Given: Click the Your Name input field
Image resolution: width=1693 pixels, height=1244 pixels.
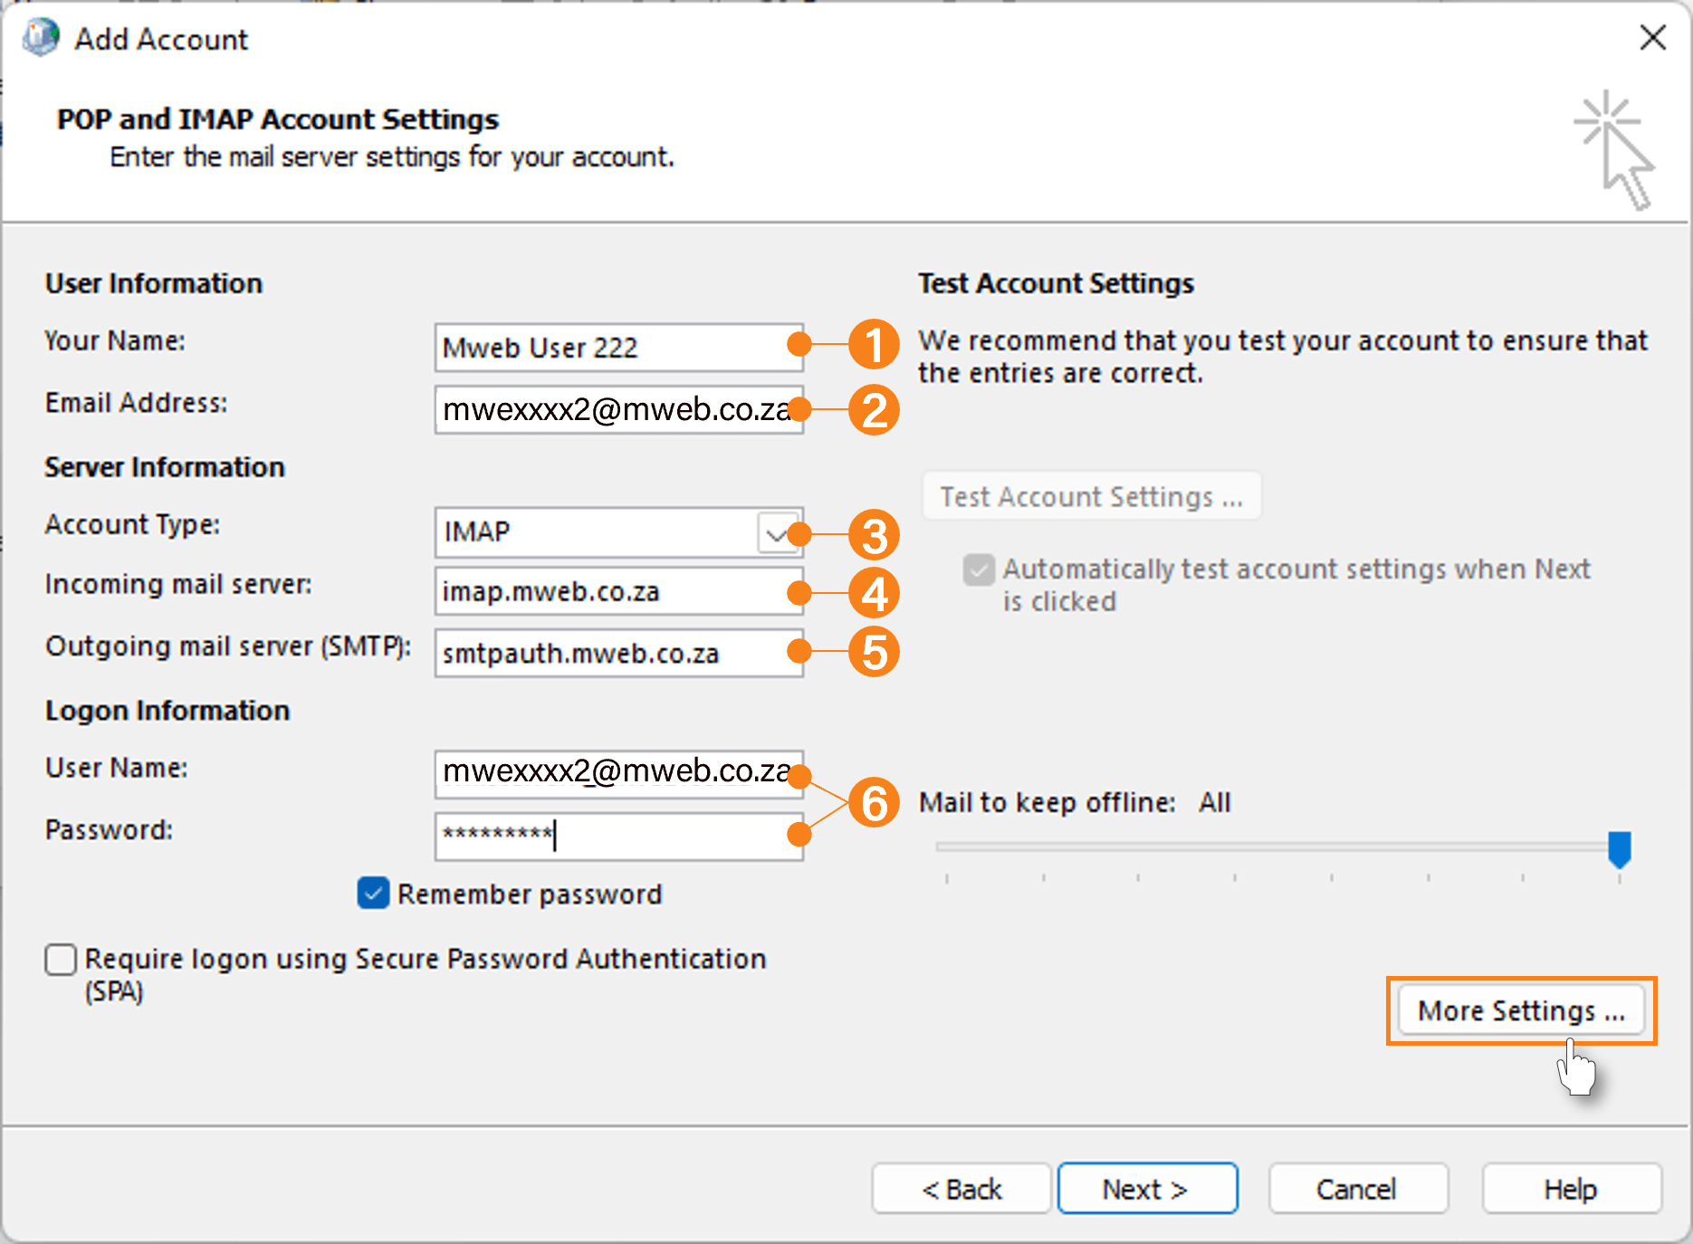Looking at the screenshot, I should [x=618, y=347].
